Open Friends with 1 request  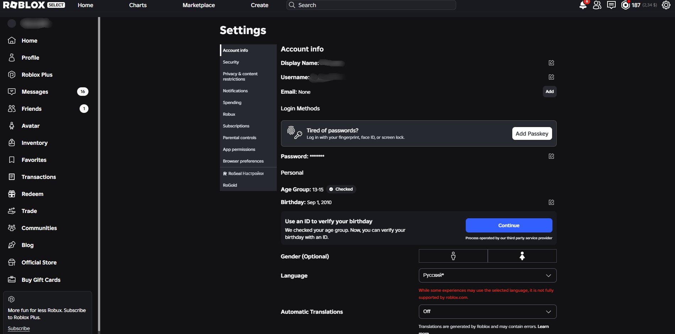pos(48,109)
